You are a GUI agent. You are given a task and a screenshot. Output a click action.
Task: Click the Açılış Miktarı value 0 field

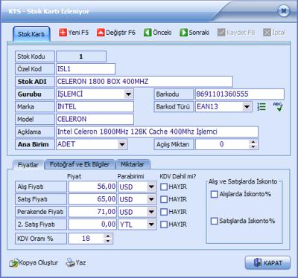[222, 144]
